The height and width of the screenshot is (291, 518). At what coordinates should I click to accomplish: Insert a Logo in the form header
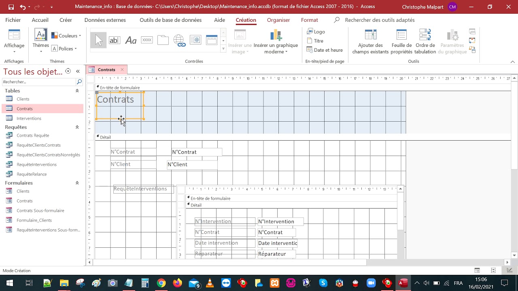pos(316,32)
